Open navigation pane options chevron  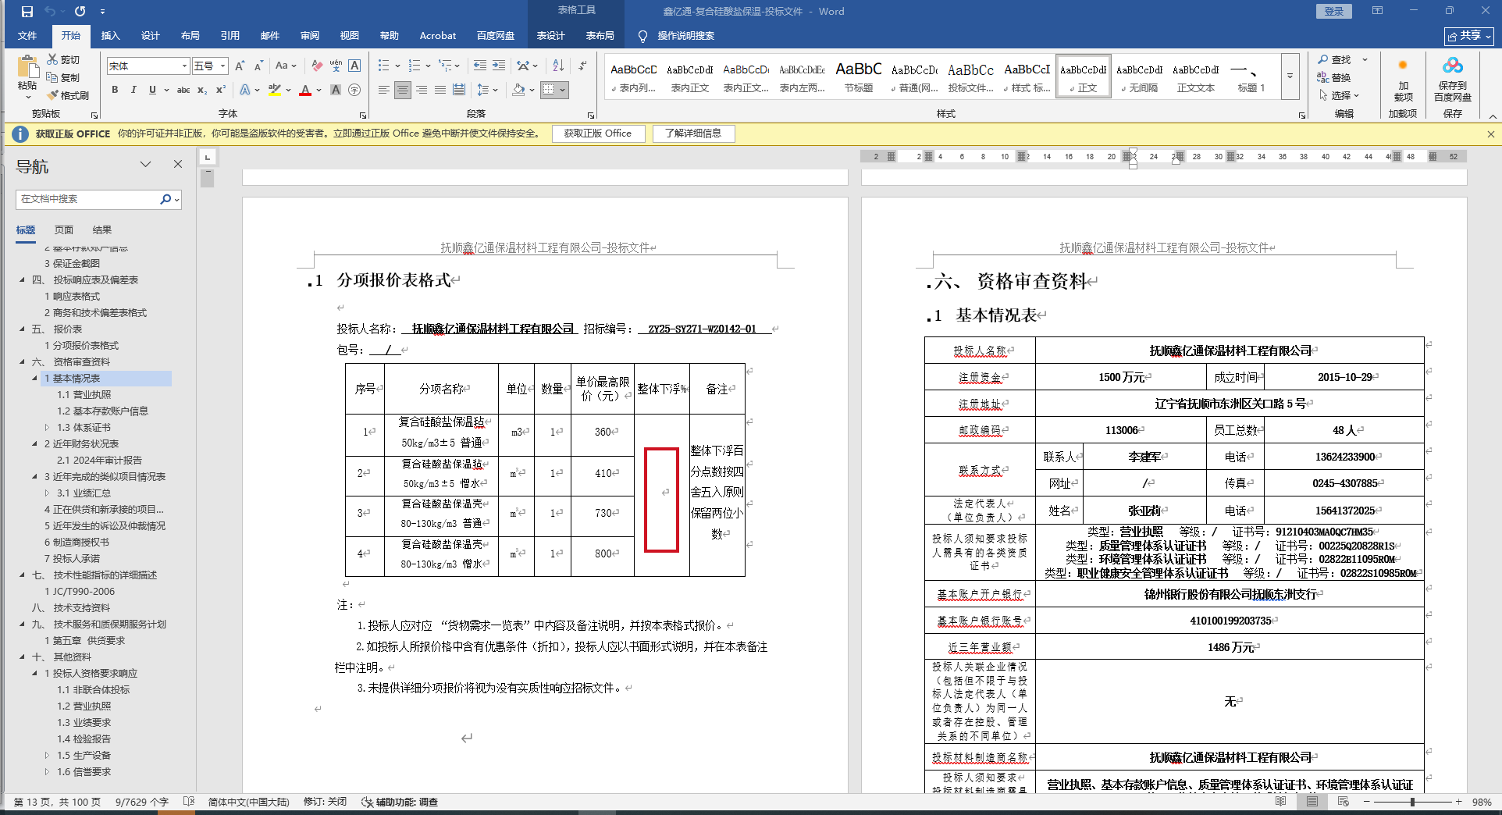pyautogui.click(x=145, y=165)
